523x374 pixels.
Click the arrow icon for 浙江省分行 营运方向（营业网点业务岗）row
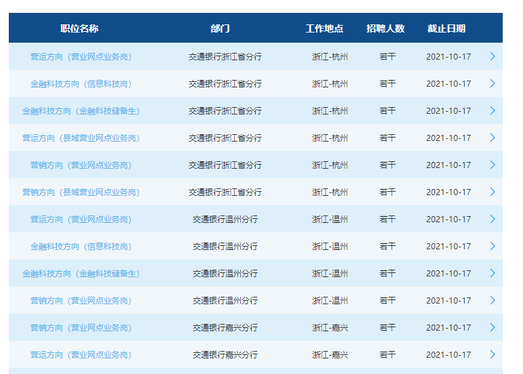(x=492, y=56)
